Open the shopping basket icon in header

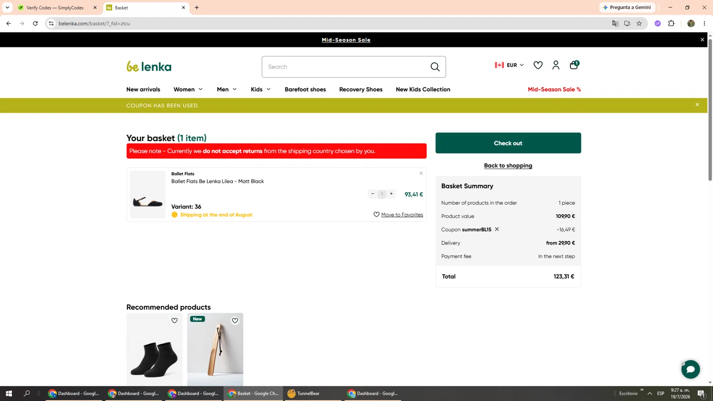(574, 65)
